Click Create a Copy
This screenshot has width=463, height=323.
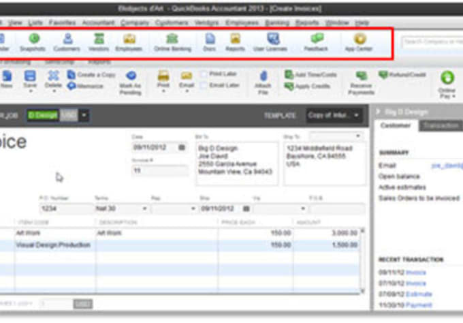(91, 75)
